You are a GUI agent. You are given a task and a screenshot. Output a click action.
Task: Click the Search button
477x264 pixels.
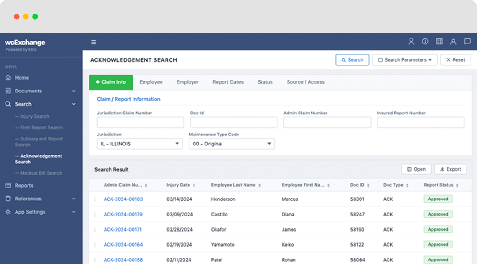pyautogui.click(x=352, y=60)
